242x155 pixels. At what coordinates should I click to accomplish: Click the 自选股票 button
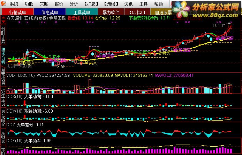coord(161,12)
